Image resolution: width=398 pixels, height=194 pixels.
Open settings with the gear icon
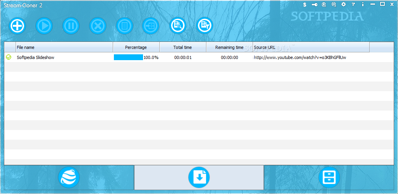point(344,4)
